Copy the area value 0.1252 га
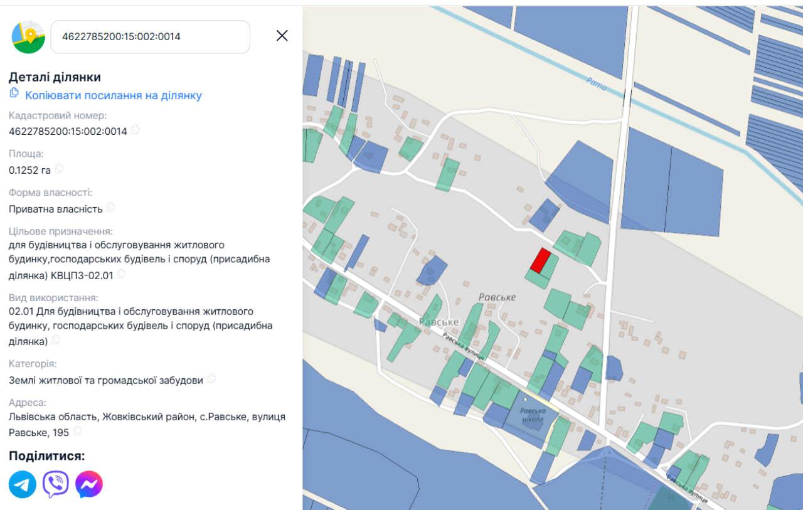The width and height of the screenshot is (803, 510). pyautogui.click(x=60, y=169)
